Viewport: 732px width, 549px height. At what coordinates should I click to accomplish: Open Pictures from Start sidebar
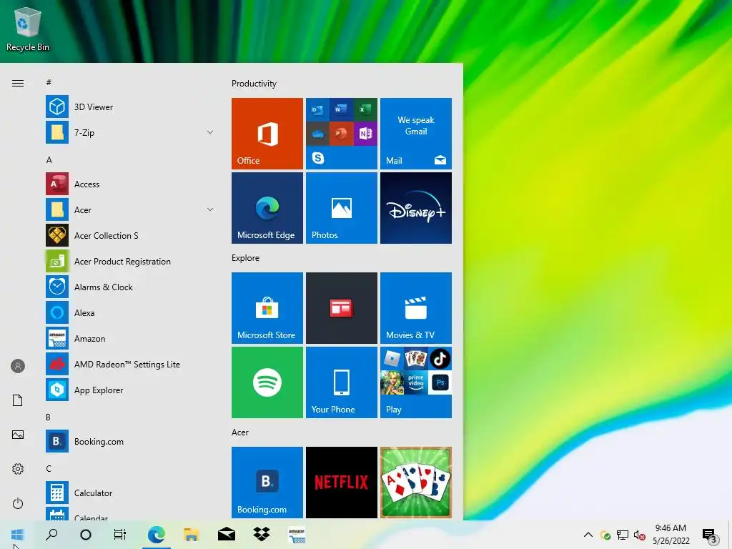coord(18,435)
